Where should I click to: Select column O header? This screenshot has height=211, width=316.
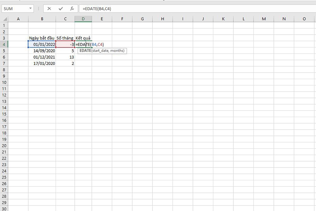tap(304, 19)
